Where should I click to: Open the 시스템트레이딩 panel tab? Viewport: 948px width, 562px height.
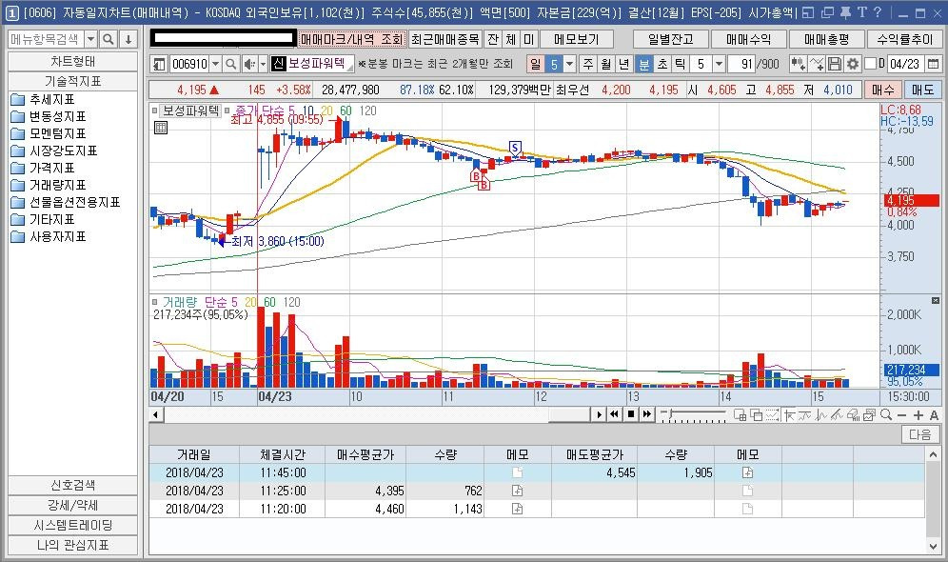[72, 525]
